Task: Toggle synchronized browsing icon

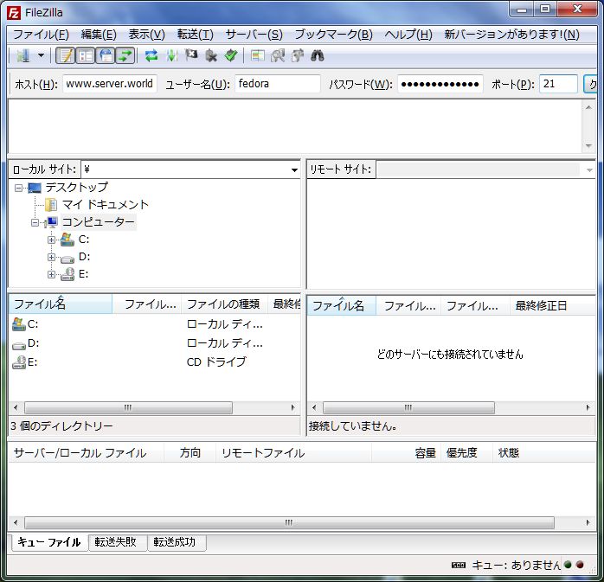Action: [x=298, y=56]
